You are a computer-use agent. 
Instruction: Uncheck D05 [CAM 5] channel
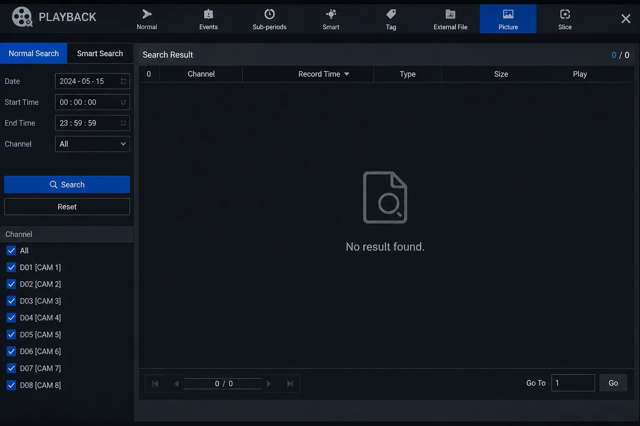pyautogui.click(x=11, y=335)
